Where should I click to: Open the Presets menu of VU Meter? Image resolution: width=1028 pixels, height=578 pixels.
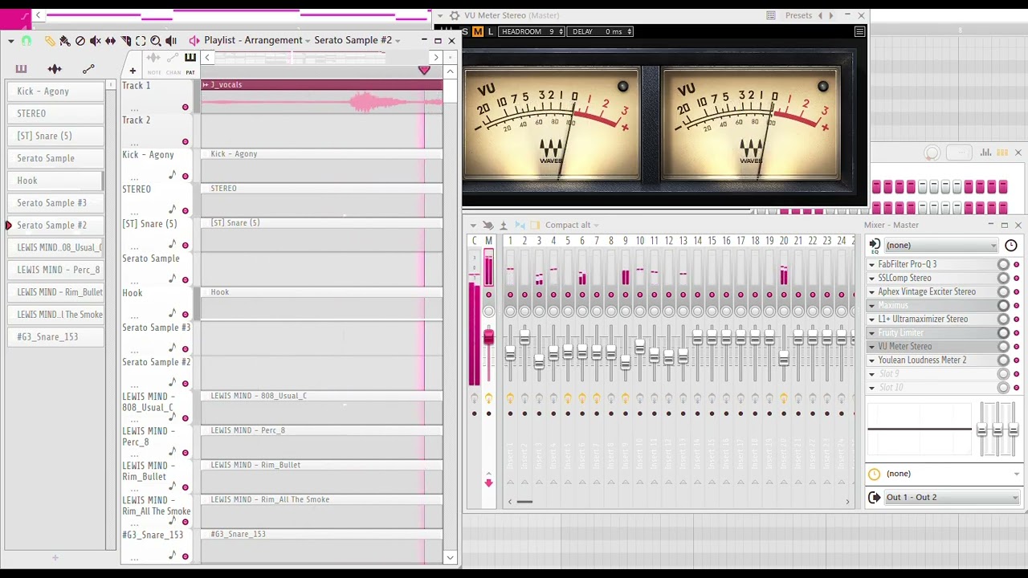[x=798, y=15]
